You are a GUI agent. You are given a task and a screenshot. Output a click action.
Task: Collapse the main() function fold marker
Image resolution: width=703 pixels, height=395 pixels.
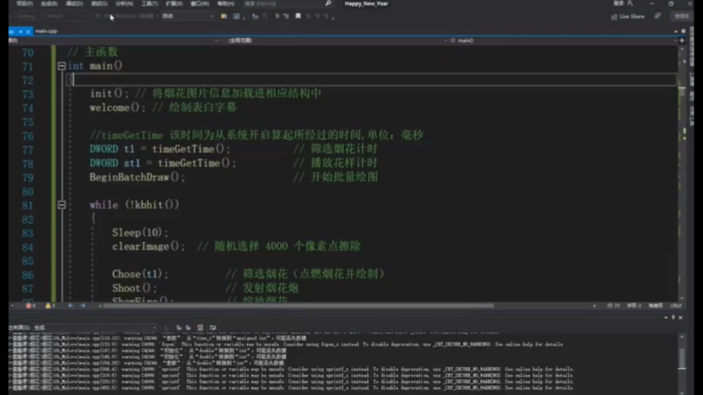coord(62,66)
